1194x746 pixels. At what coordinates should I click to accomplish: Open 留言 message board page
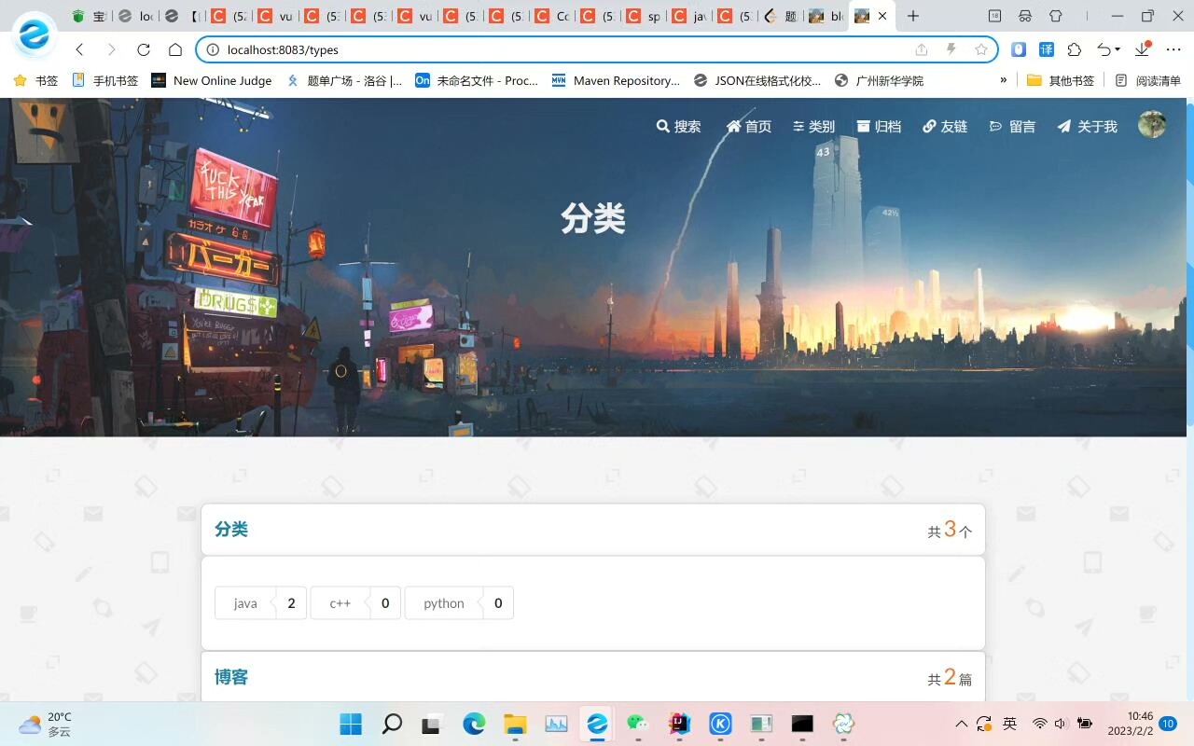(1012, 127)
